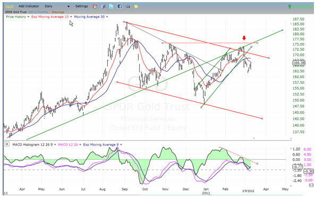Expand the Exp Moving Average 15 dropdown
Image resolution: width=315 pixels, height=197 pixels.
coord(71,17)
